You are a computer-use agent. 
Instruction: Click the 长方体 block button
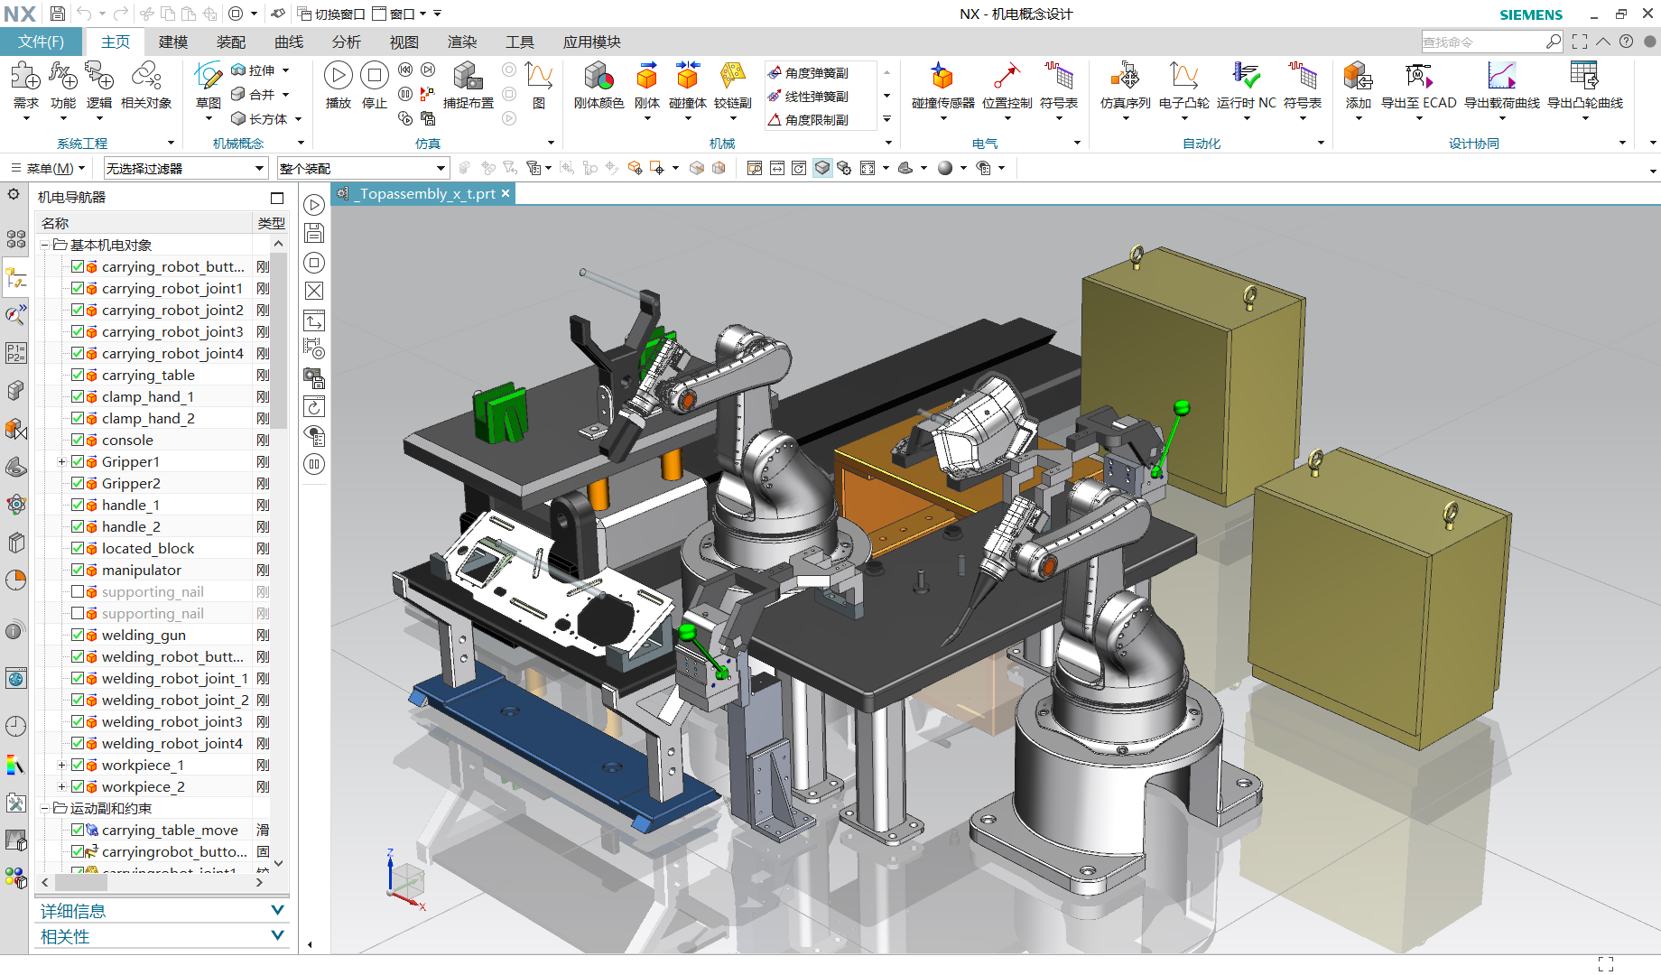pos(260,118)
